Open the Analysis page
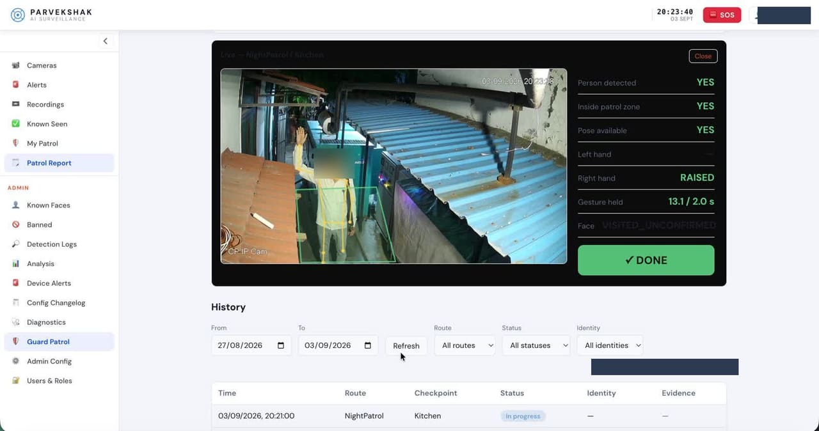819x431 pixels. 59,263
